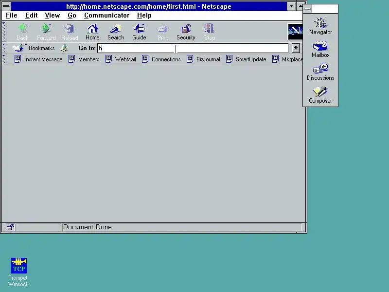Open the Connections personal toolbar link

point(161,59)
